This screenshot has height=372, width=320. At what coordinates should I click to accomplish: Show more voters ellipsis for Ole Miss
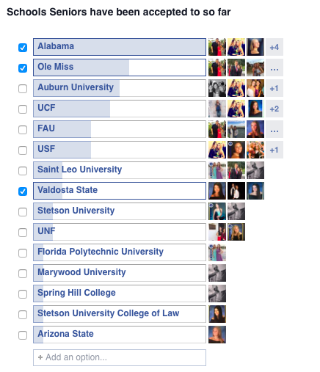274,68
